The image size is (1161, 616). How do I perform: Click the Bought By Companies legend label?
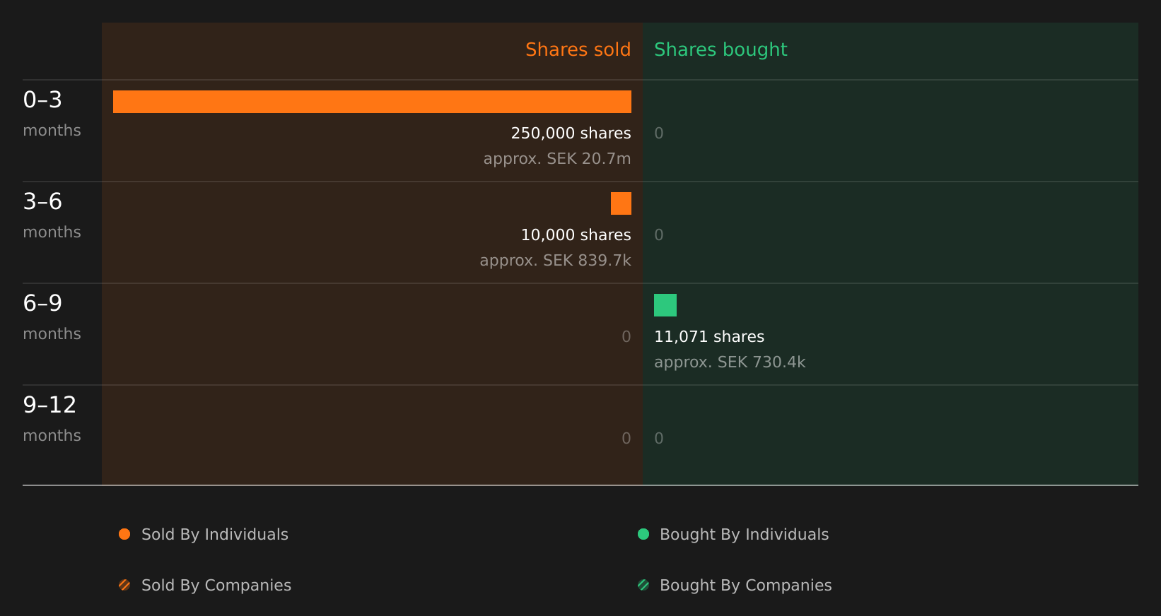click(745, 585)
